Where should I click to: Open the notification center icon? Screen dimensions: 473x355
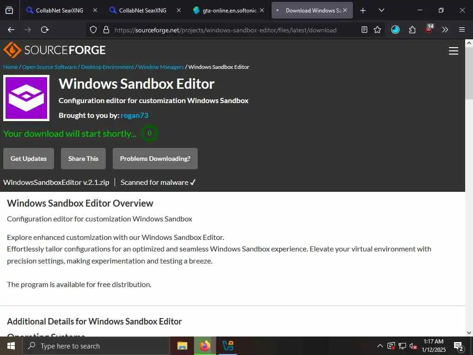click(x=459, y=346)
